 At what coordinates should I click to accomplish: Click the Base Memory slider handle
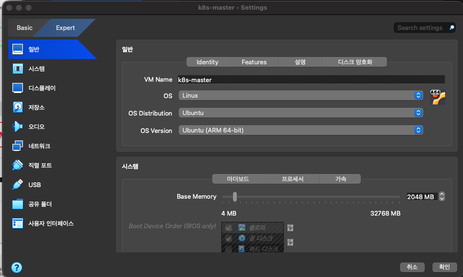pyautogui.click(x=235, y=197)
